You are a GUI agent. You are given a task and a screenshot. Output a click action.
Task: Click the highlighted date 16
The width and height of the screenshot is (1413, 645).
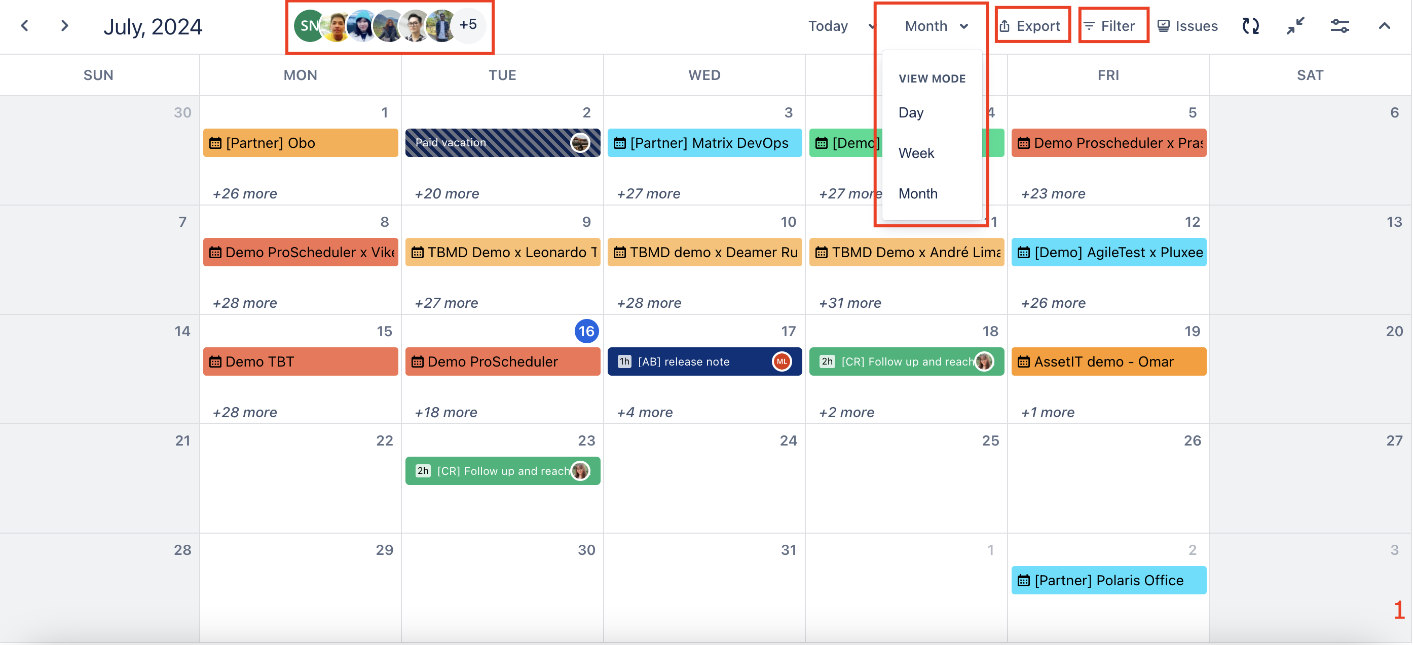[x=586, y=331]
